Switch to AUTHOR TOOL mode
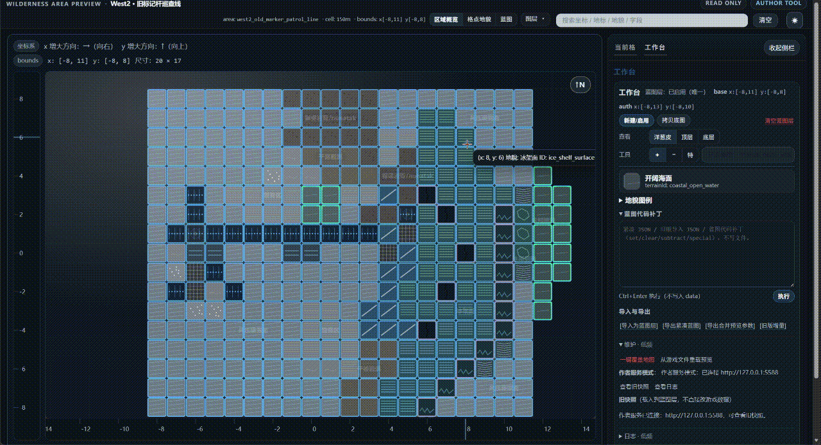Image resolution: width=821 pixels, height=445 pixels. 777,3
